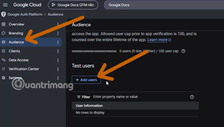Go to the Branding section
This screenshot has height=127, width=224.
coord(16,33)
